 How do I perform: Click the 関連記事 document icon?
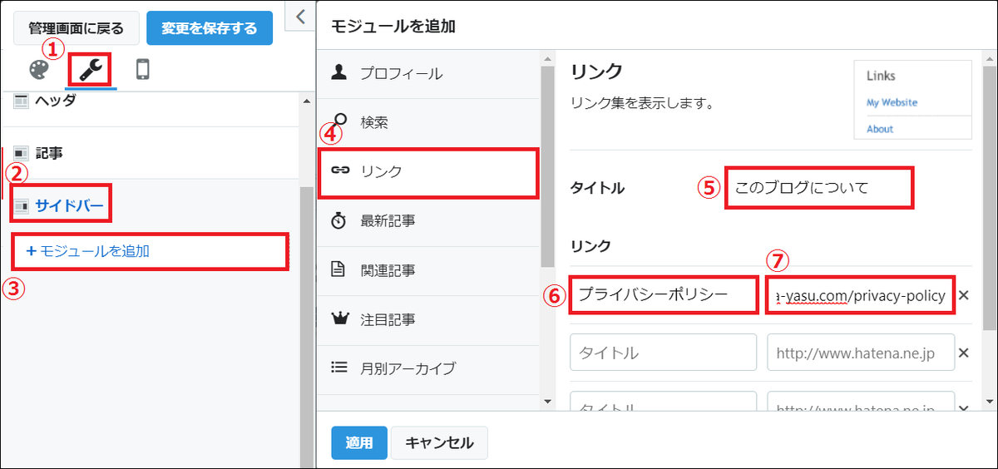point(338,269)
